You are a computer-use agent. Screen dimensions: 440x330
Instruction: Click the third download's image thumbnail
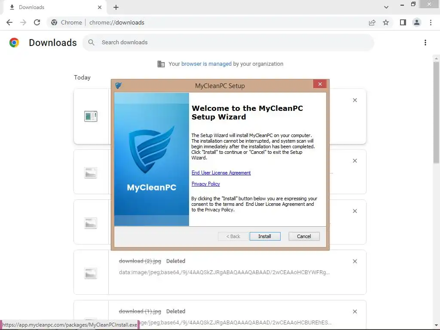tap(91, 223)
